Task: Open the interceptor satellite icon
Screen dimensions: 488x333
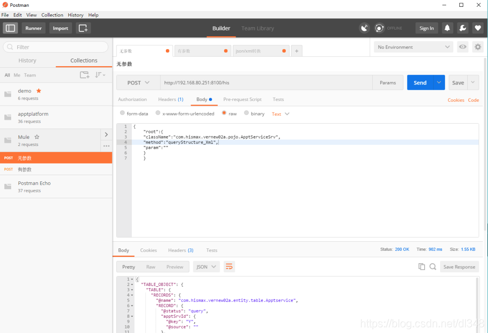Action: (x=364, y=28)
